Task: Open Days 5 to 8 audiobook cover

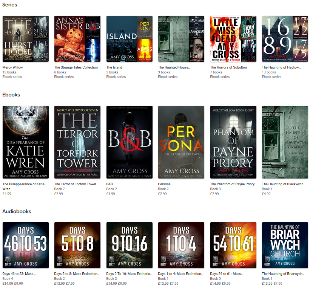Action: coord(77,245)
